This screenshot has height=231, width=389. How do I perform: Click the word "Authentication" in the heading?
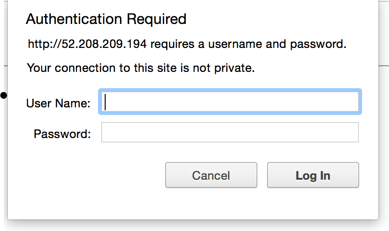(74, 19)
